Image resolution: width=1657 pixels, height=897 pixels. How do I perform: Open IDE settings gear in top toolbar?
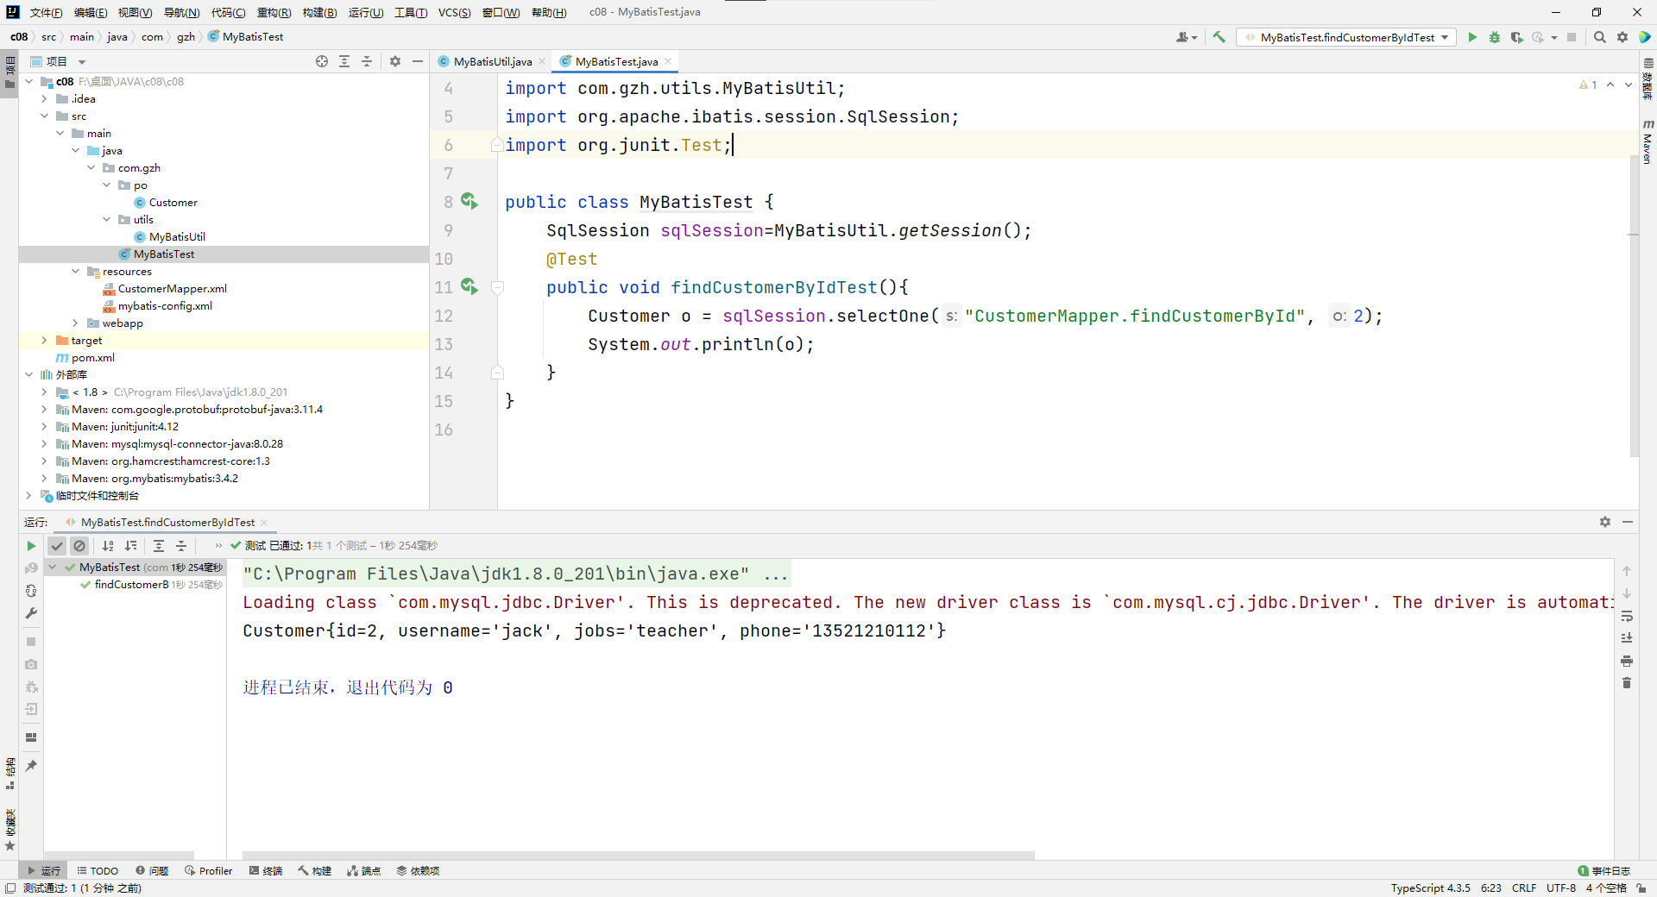click(1622, 37)
